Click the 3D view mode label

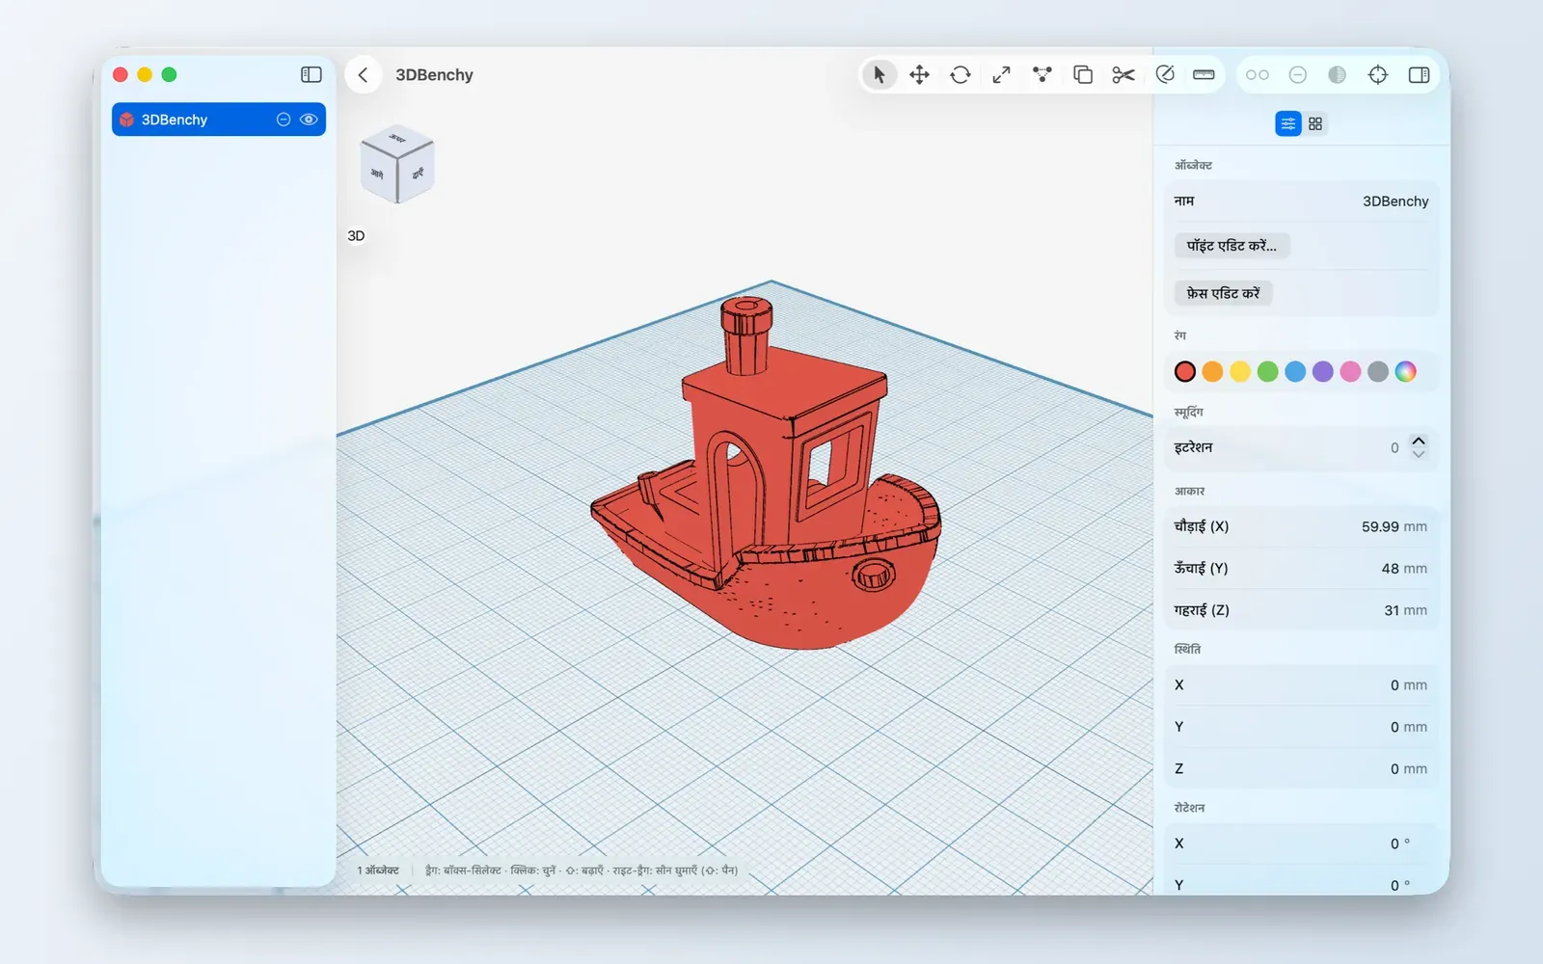pyautogui.click(x=356, y=236)
